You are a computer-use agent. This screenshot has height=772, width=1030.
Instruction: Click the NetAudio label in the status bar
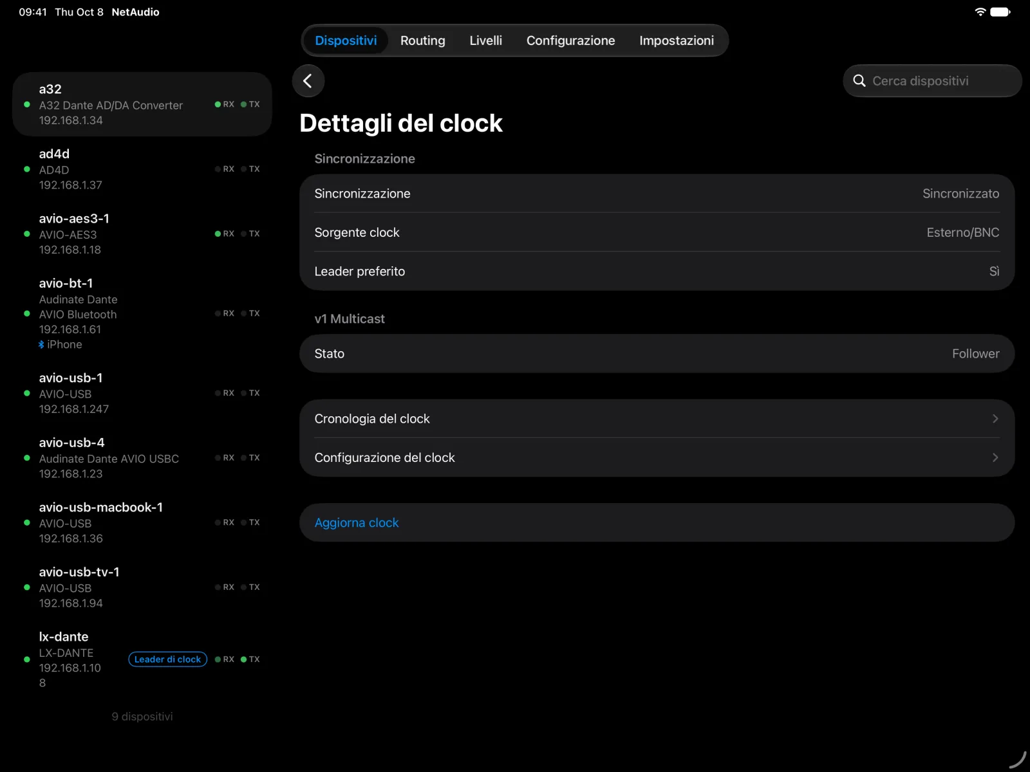point(135,12)
